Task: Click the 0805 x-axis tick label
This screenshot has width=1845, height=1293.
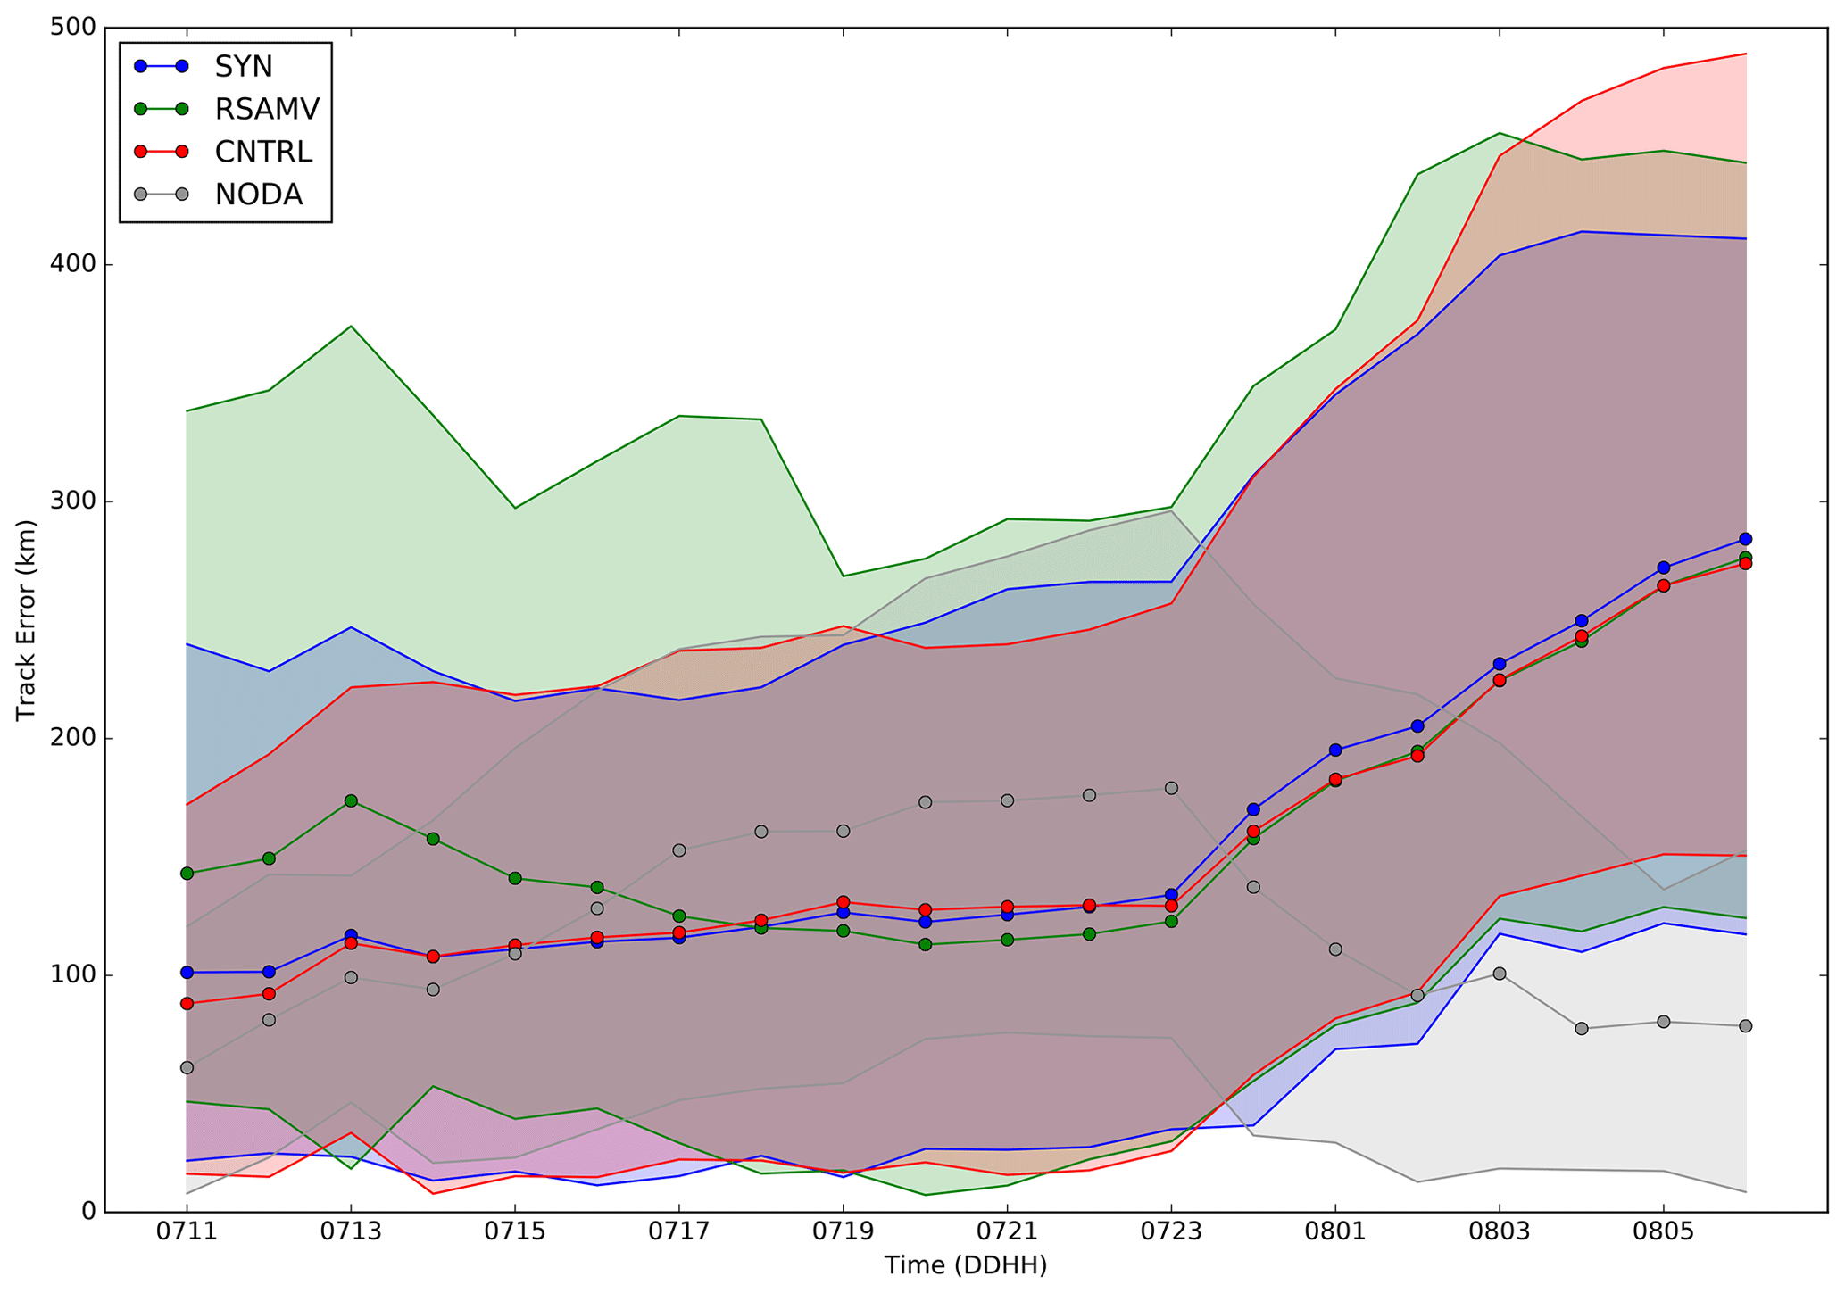Action: point(1663,1232)
